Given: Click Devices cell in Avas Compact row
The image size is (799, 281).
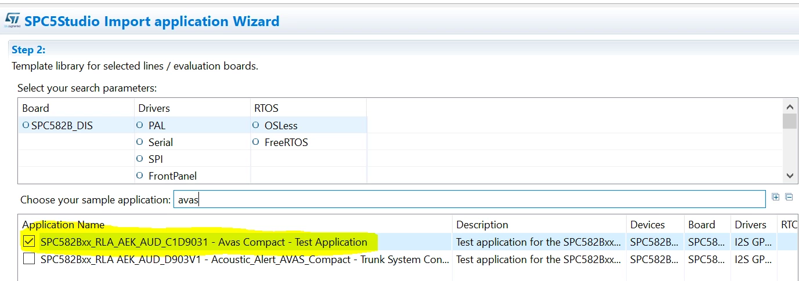Looking at the screenshot, I should [x=655, y=242].
